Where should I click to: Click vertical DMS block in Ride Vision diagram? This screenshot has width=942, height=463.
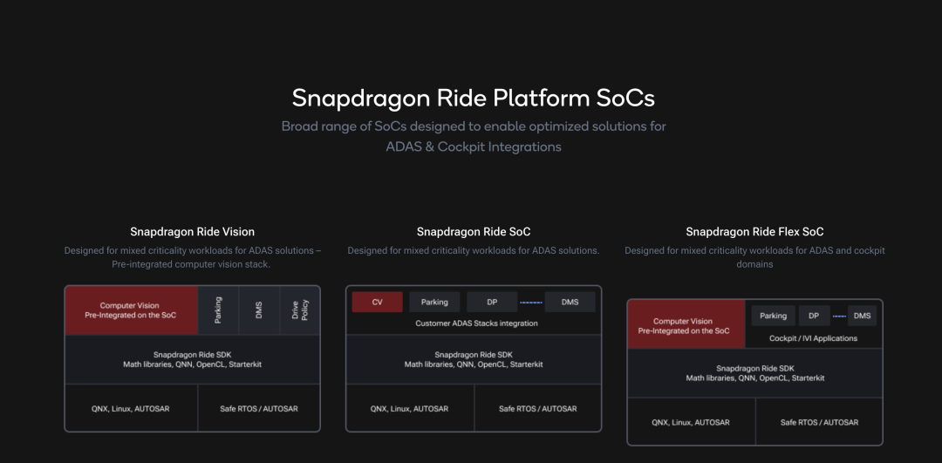click(259, 310)
